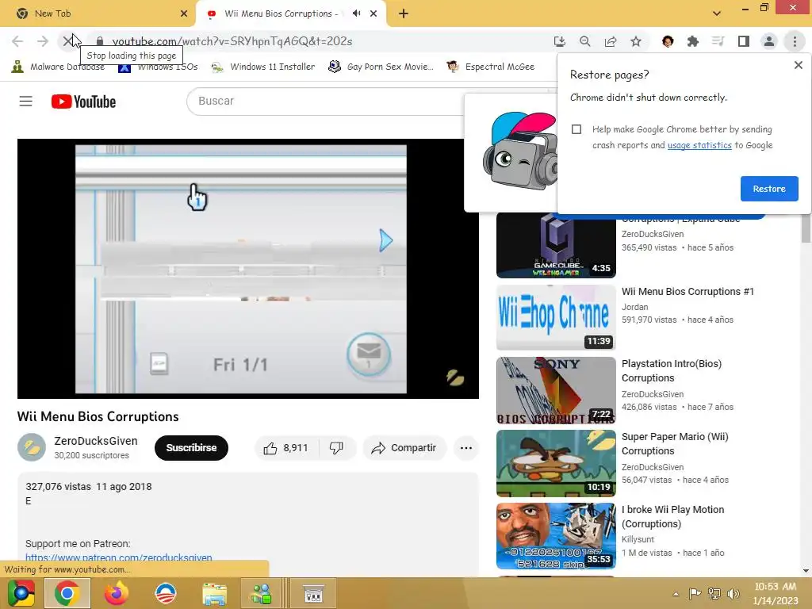Open the Windows 11 Installer bookmark
The height and width of the screenshot is (609, 812).
[263, 67]
